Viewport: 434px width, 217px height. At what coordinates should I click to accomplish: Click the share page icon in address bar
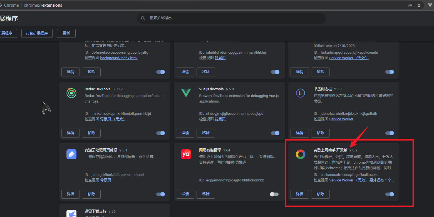[x=410, y=5]
